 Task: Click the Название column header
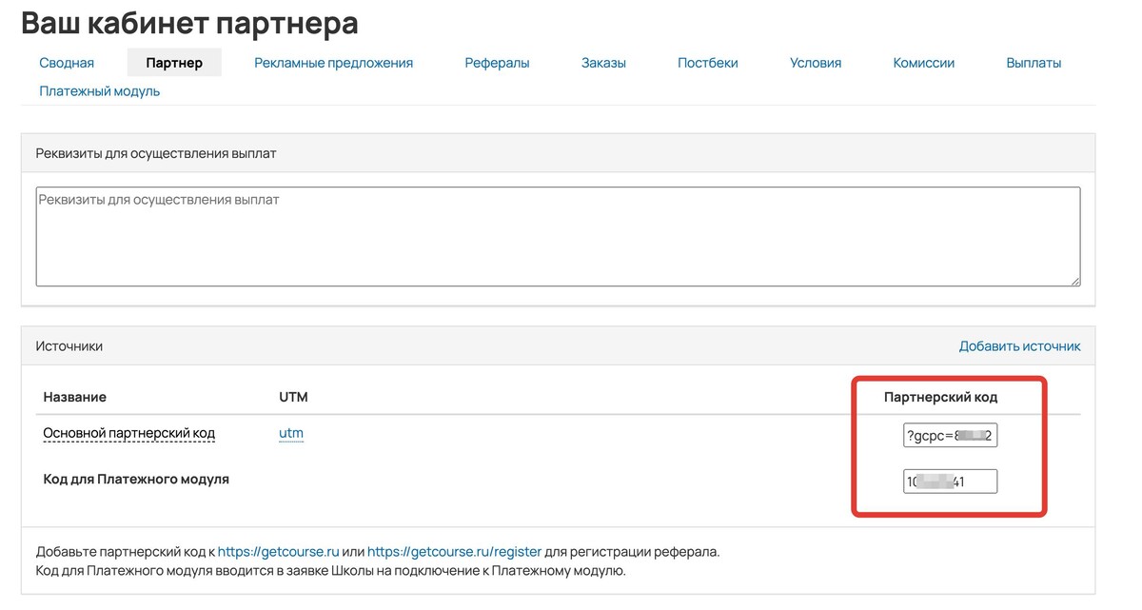(75, 397)
